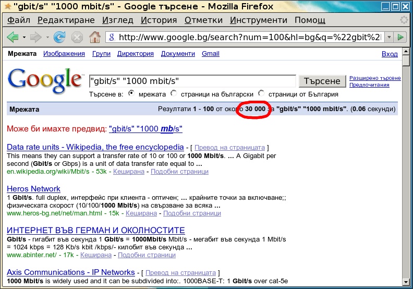Open the Предпочитания link
413x289 pixels.
[369, 85]
